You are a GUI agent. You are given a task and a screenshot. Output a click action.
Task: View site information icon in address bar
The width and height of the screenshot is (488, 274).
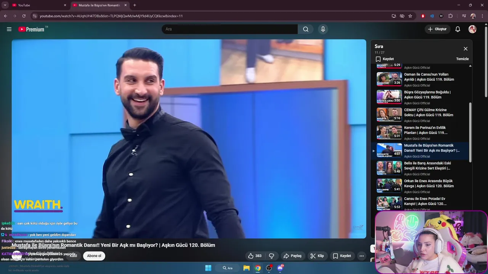35,16
